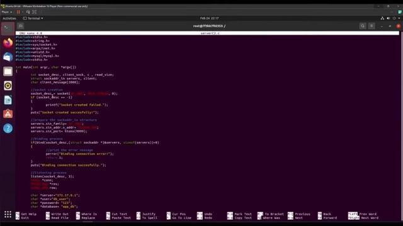Click the power icon in top bar
The height and width of the screenshot is (226, 403).
(x=394, y=18)
